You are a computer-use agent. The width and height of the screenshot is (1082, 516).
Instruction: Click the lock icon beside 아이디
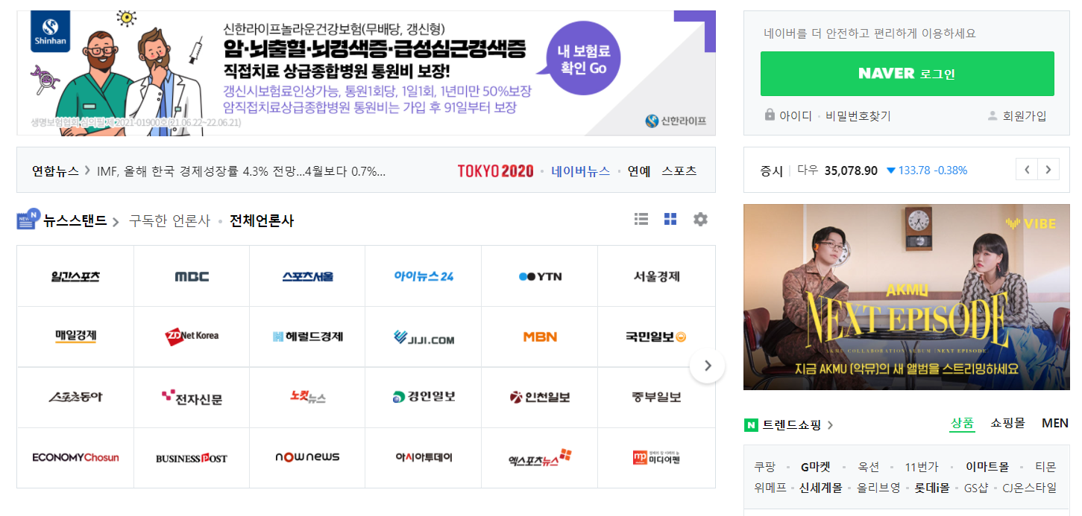770,115
